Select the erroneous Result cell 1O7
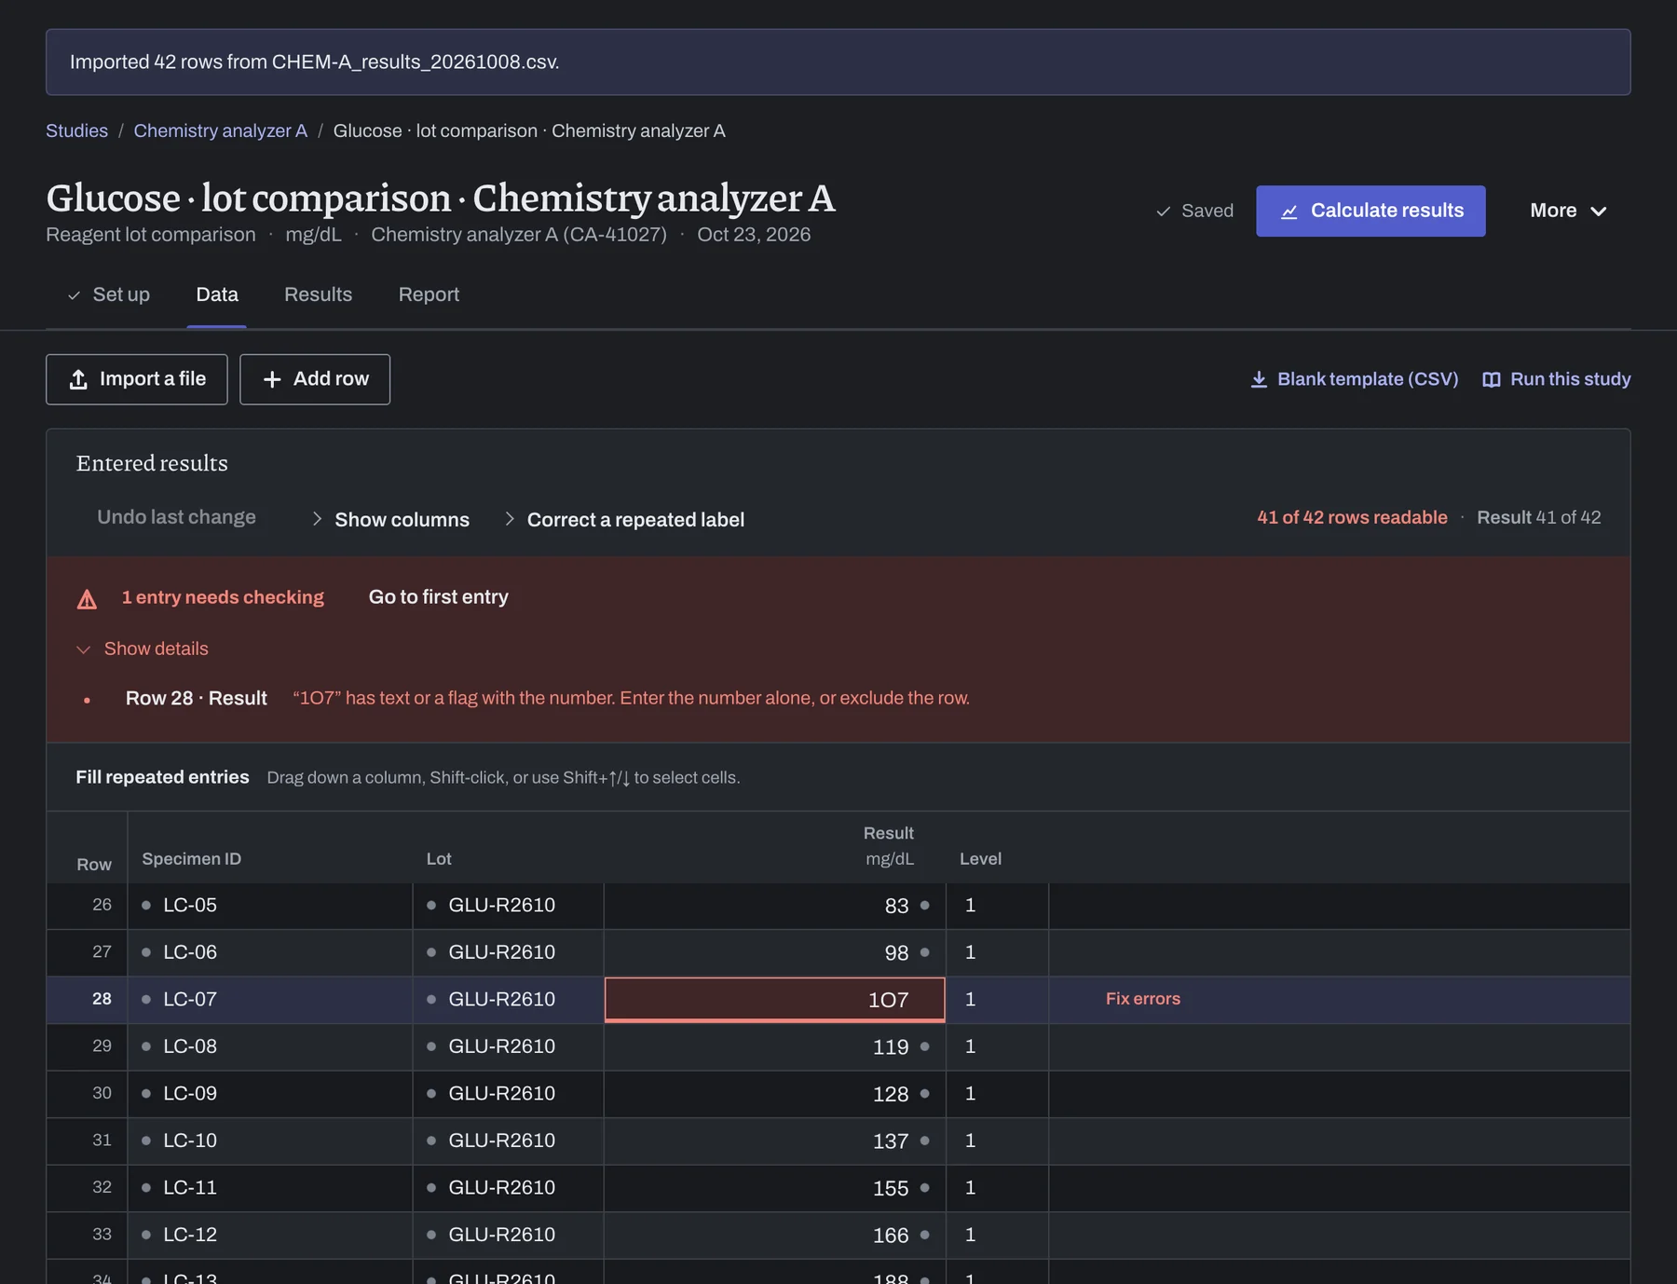Image resolution: width=1677 pixels, height=1284 pixels. point(775,1000)
